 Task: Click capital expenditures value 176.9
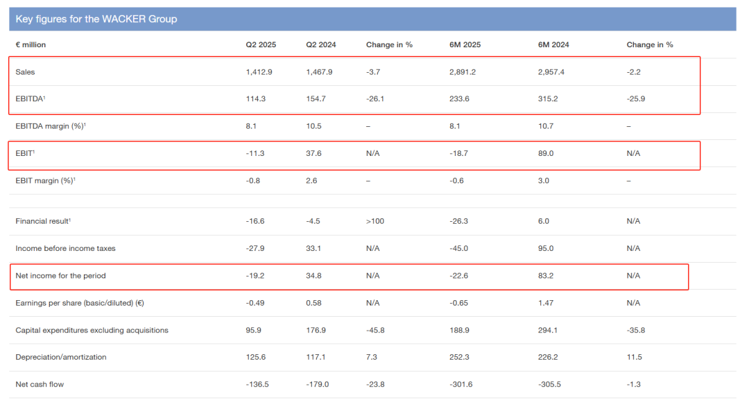coord(316,330)
